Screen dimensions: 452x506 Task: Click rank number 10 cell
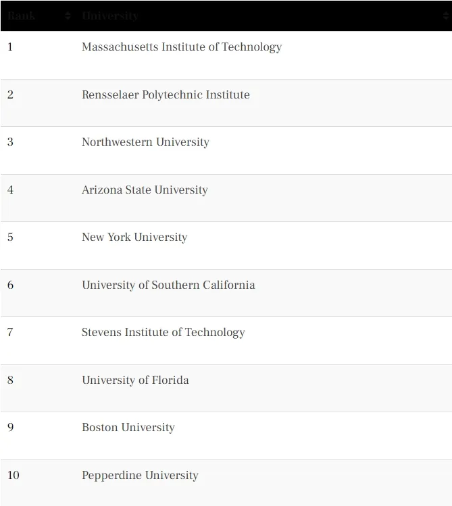click(x=13, y=476)
